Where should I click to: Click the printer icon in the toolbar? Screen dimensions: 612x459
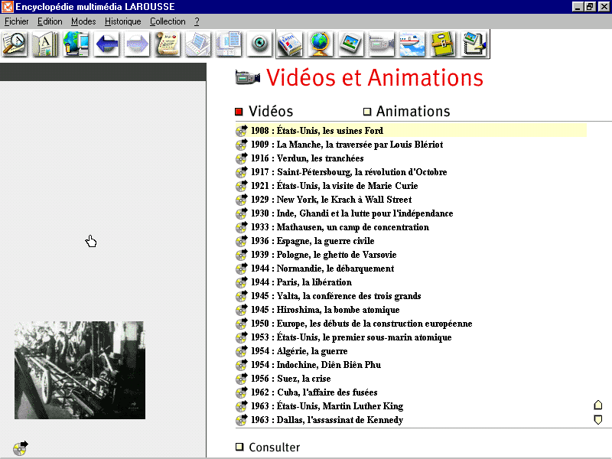(198, 44)
